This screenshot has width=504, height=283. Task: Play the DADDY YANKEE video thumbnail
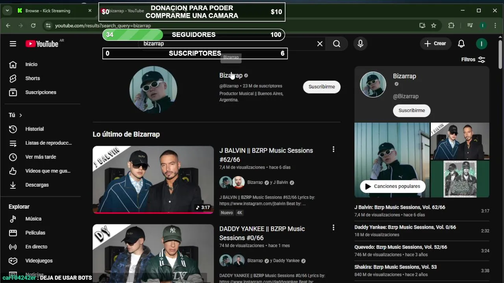[153, 254]
